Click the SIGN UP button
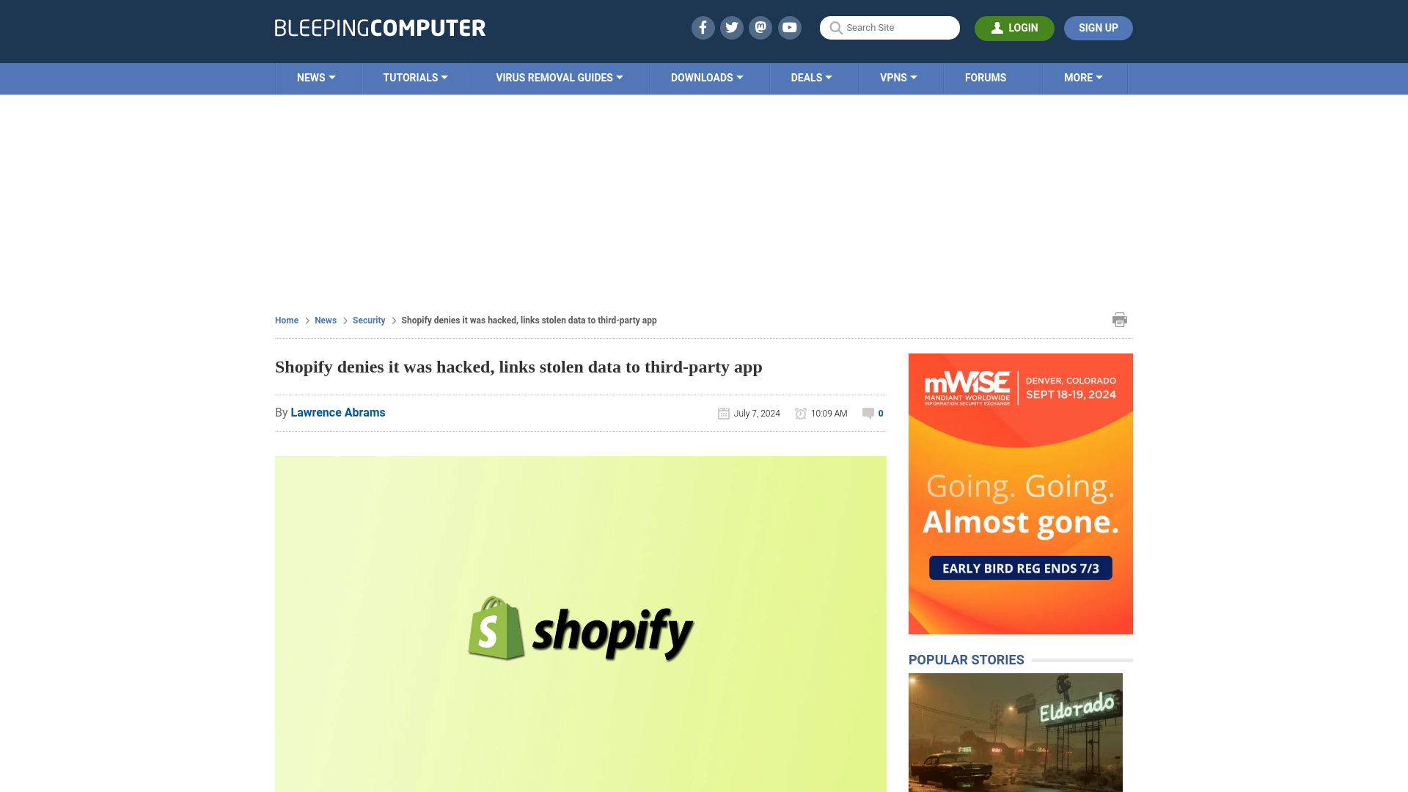The width and height of the screenshot is (1408, 792). [x=1098, y=28]
